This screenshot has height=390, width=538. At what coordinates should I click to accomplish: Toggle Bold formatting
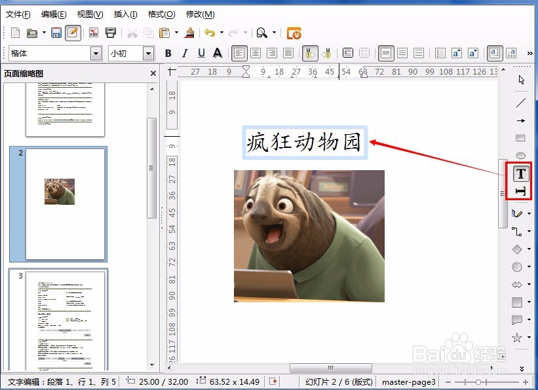168,53
